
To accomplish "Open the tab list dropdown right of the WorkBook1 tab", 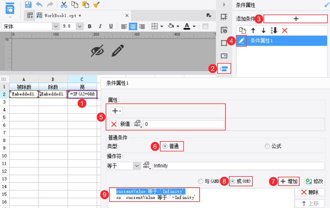I will [x=208, y=15].
